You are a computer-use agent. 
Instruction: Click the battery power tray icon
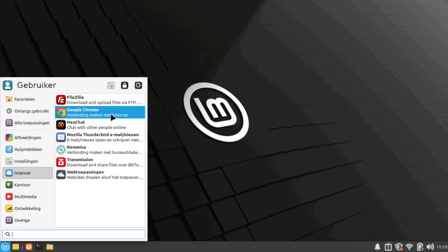click(420, 247)
